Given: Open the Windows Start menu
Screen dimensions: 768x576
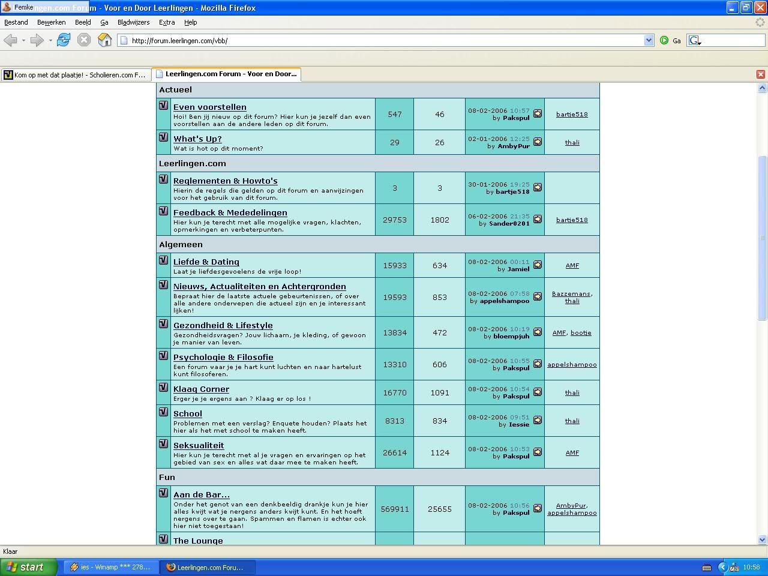Looking at the screenshot, I should (x=29, y=567).
